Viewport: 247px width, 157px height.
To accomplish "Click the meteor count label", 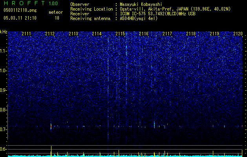I will tap(56, 12).
